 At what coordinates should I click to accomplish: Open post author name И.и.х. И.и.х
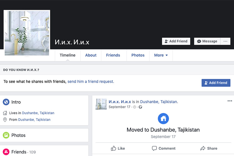(x=120, y=102)
